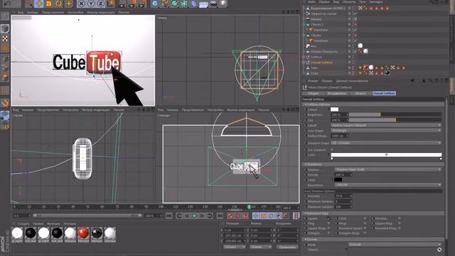Enable the Octagon reflection type
Image resolution: width=455 pixels, height=256 pixels.
(328, 233)
